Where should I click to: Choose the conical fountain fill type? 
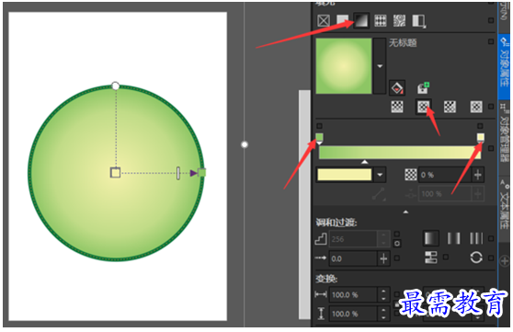[x=450, y=107]
